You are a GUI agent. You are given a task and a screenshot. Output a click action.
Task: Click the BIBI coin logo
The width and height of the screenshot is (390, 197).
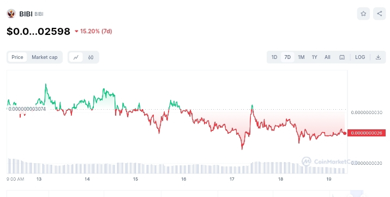pyautogui.click(x=11, y=14)
